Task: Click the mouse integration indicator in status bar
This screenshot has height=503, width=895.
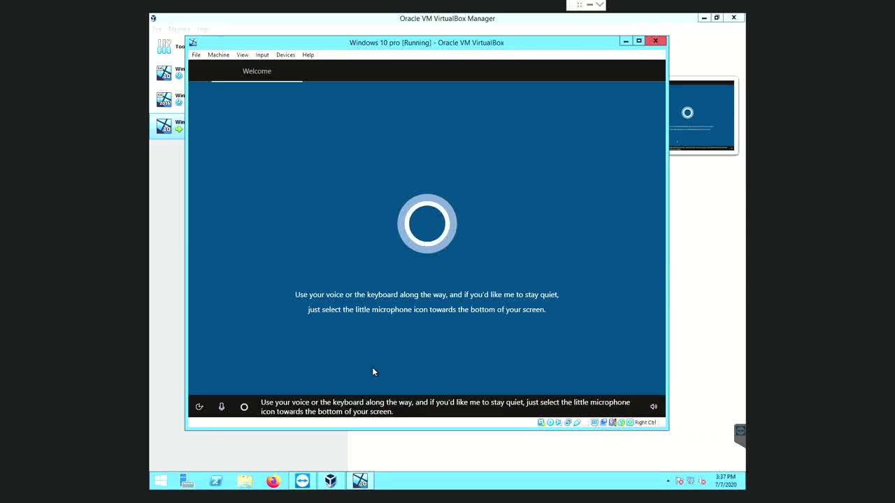Action: 621,422
